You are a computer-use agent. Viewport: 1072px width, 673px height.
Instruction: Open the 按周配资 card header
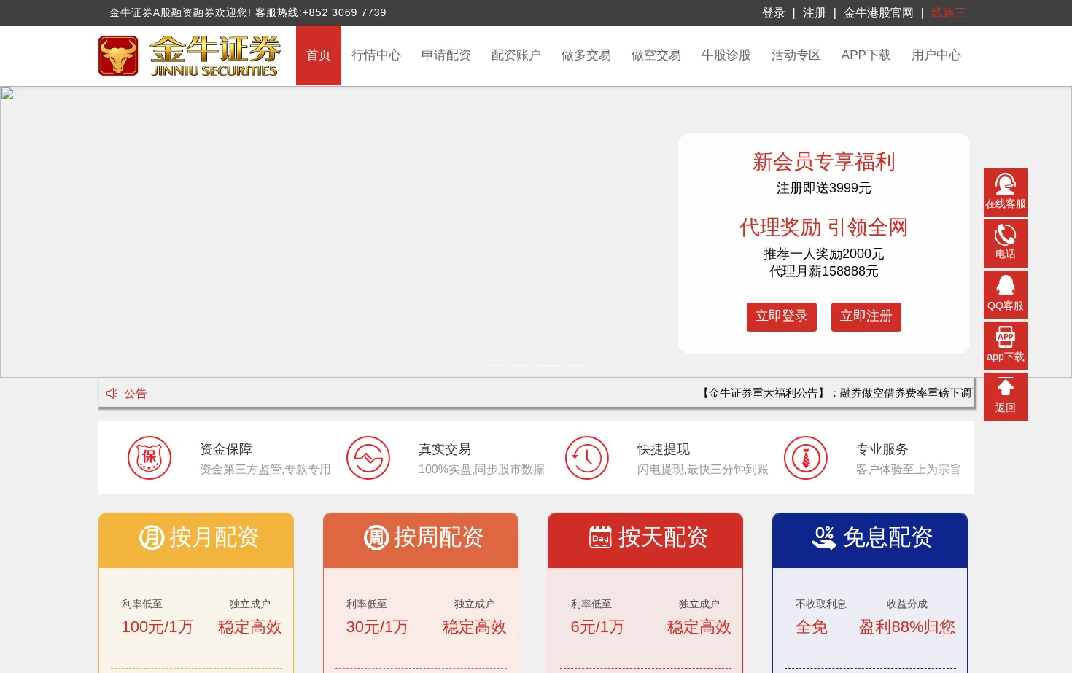421,540
